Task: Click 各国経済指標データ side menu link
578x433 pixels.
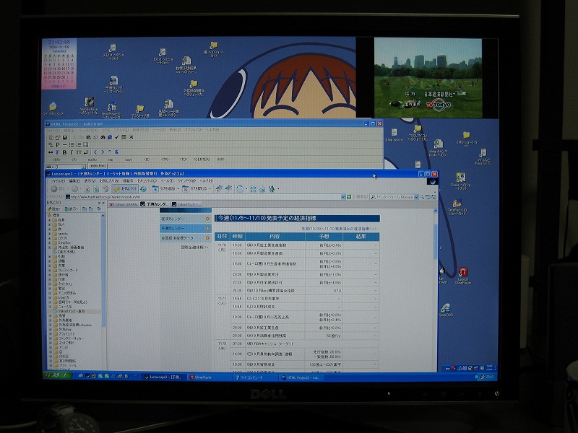Action: point(185,238)
